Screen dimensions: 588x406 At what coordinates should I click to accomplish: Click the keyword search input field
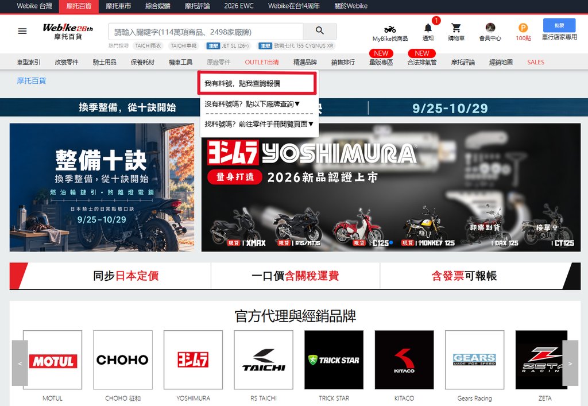pos(206,32)
